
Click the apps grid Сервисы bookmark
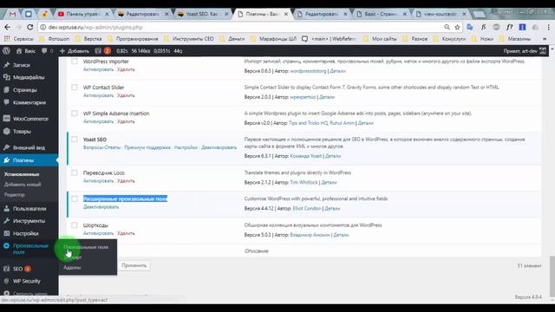19,38
